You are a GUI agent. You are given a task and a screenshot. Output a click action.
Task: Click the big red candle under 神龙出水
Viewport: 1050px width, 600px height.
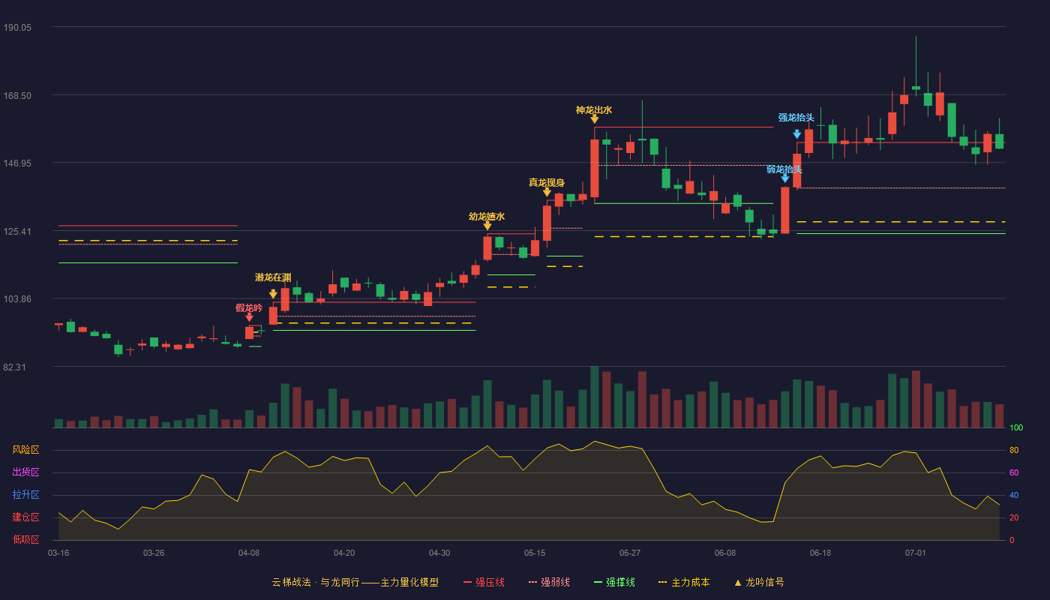click(594, 168)
